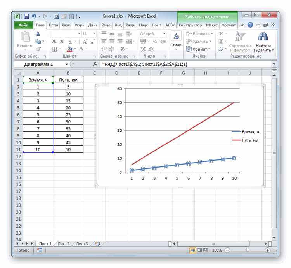Click the increase decimal places icon
Viewport: 291px width, 268px height.
tap(143, 49)
